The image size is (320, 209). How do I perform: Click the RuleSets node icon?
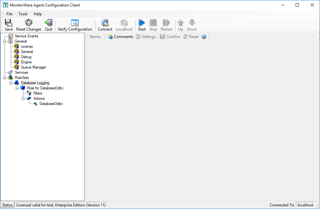(x=11, y=78)
